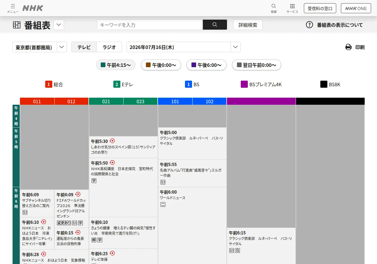Open ワールドニュース 午前6:00 program
Image resolution: width=377 pixels, height=264 pixels.
click(x=192, y=225)
